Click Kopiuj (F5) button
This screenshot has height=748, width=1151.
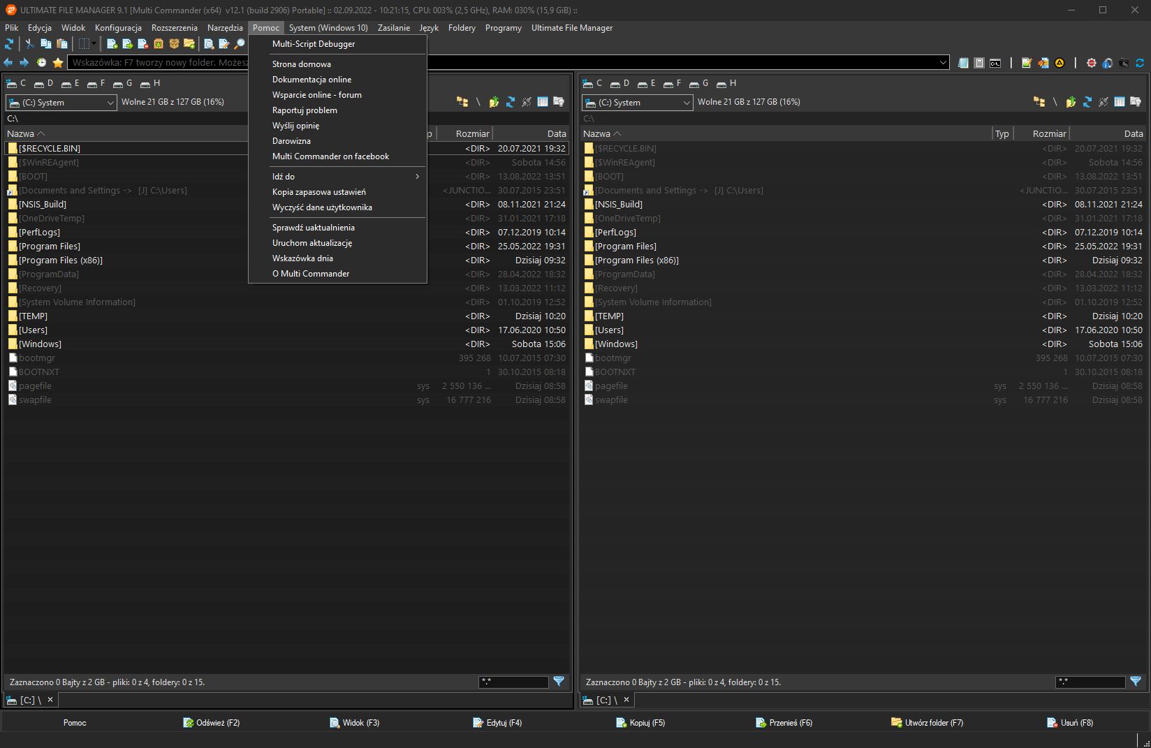(640, 723)
